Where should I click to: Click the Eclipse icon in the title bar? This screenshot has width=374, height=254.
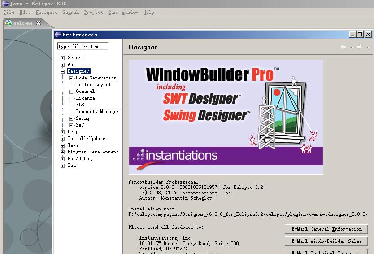coord(5,4)
